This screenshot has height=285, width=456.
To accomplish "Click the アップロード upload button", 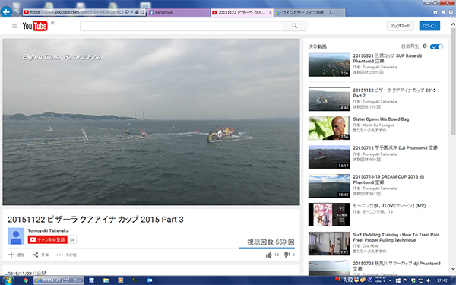I will [x=401, y=26].
